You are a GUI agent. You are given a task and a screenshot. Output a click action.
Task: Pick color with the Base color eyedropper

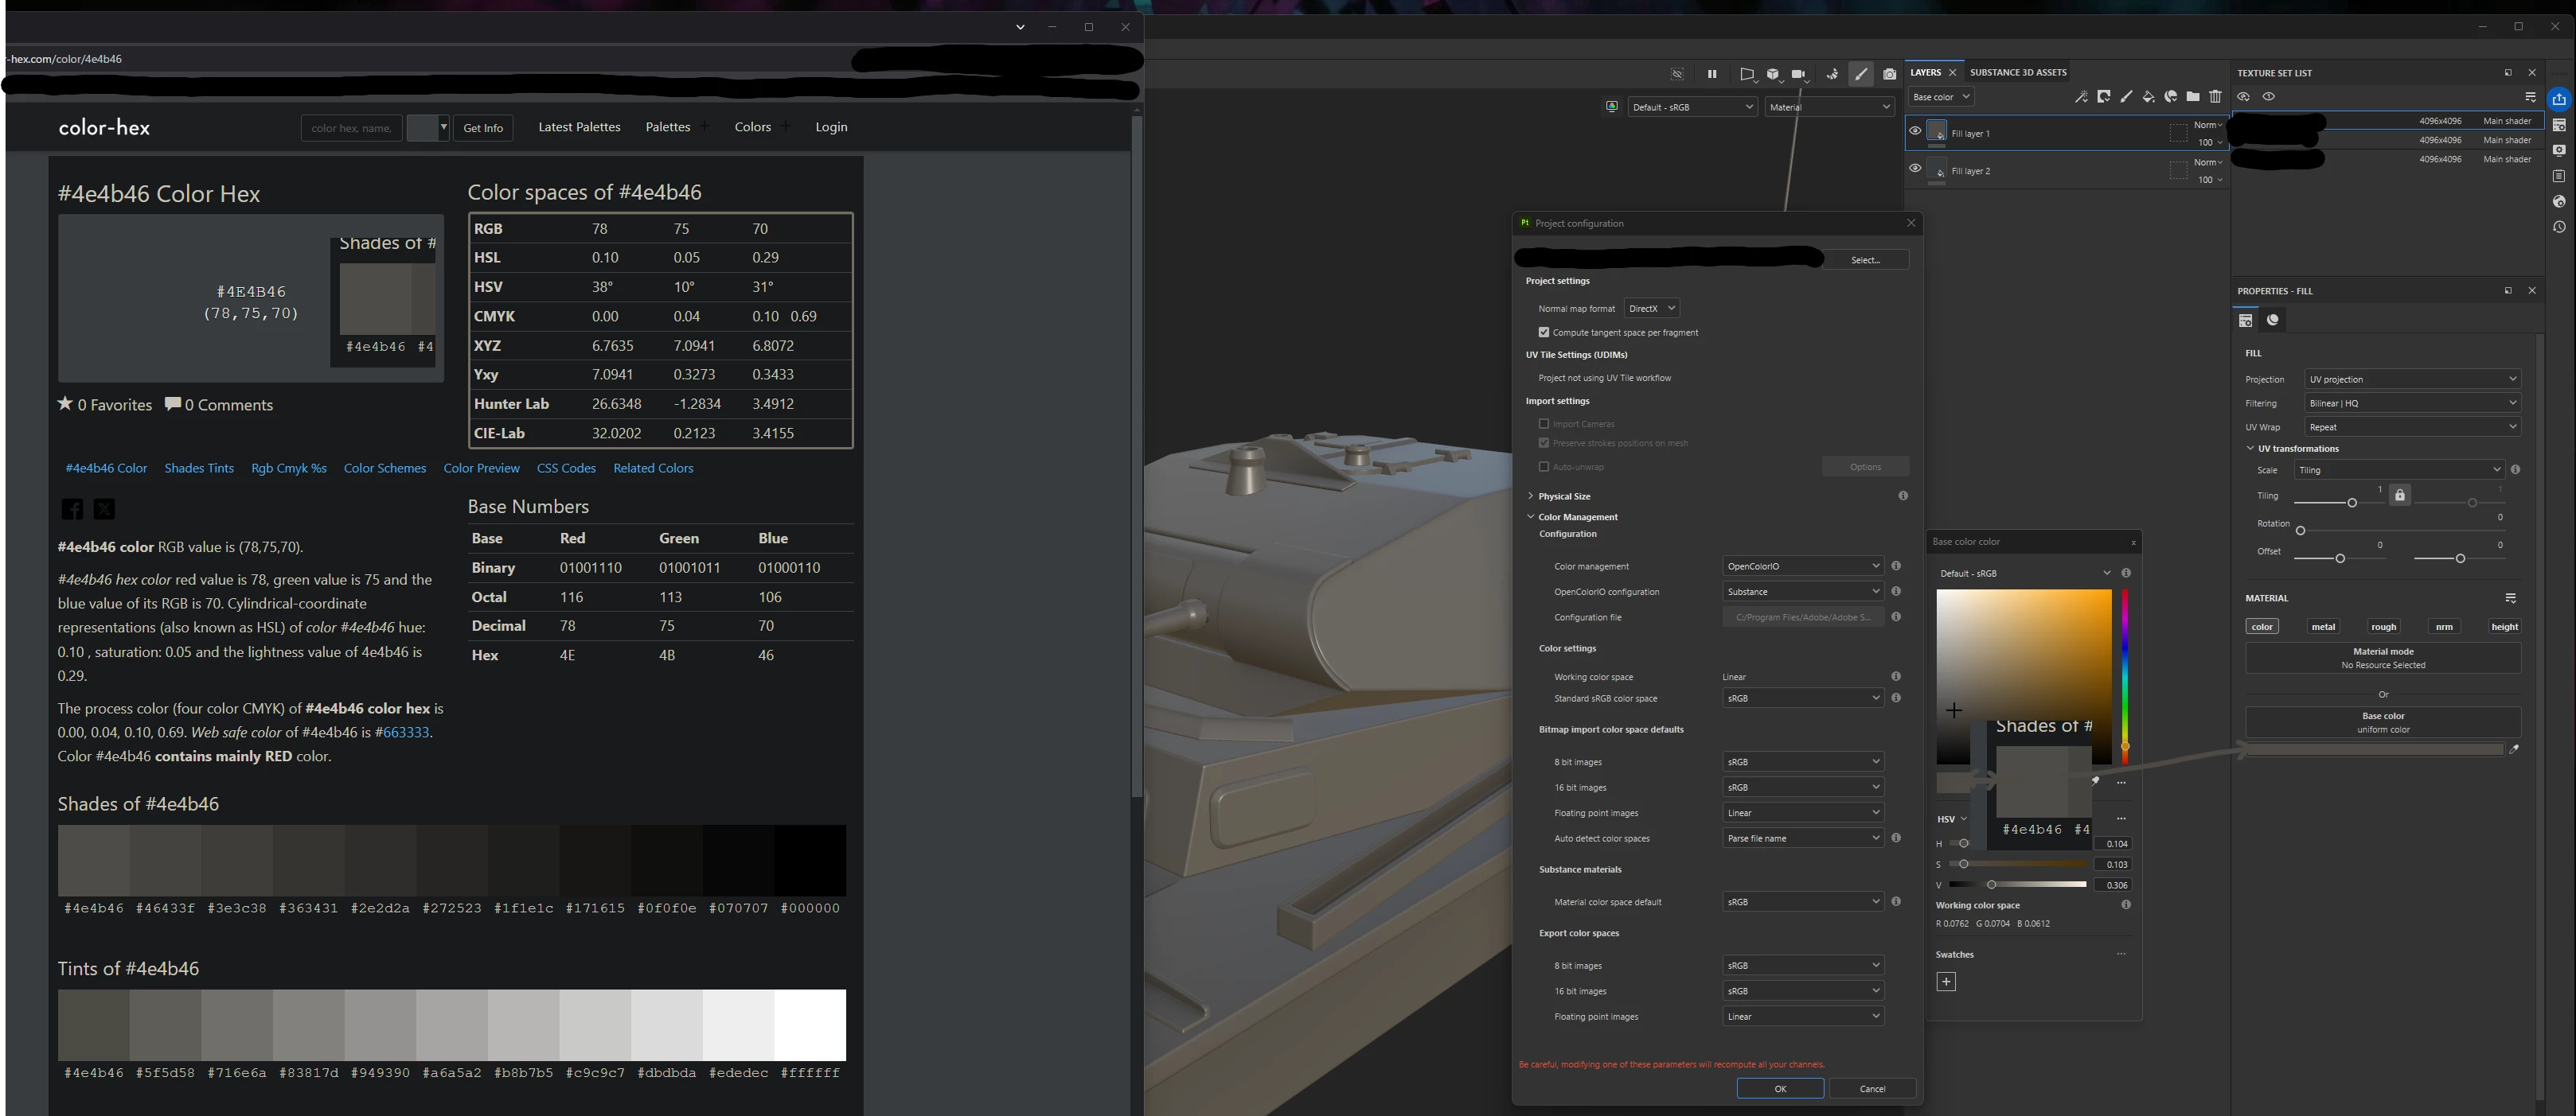click(x=2514, y=749)
